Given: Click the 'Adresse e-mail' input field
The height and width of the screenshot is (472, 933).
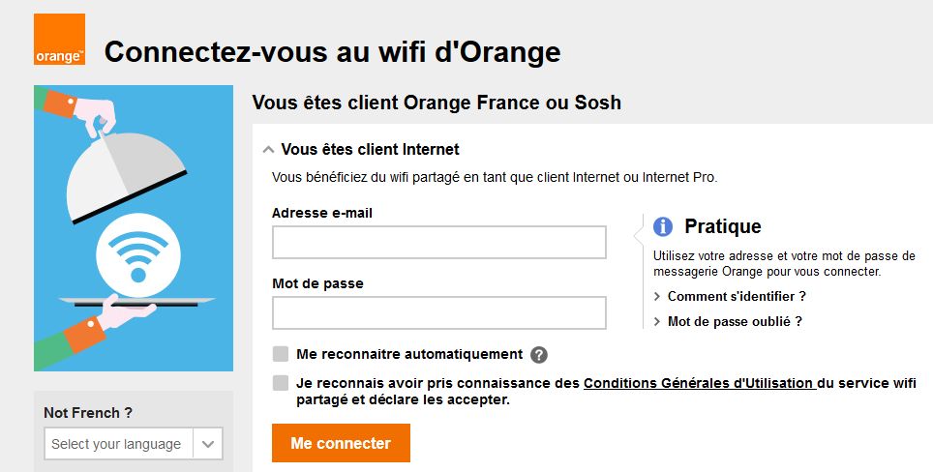Looking at the screenshot, I should (x=438, y=243).
